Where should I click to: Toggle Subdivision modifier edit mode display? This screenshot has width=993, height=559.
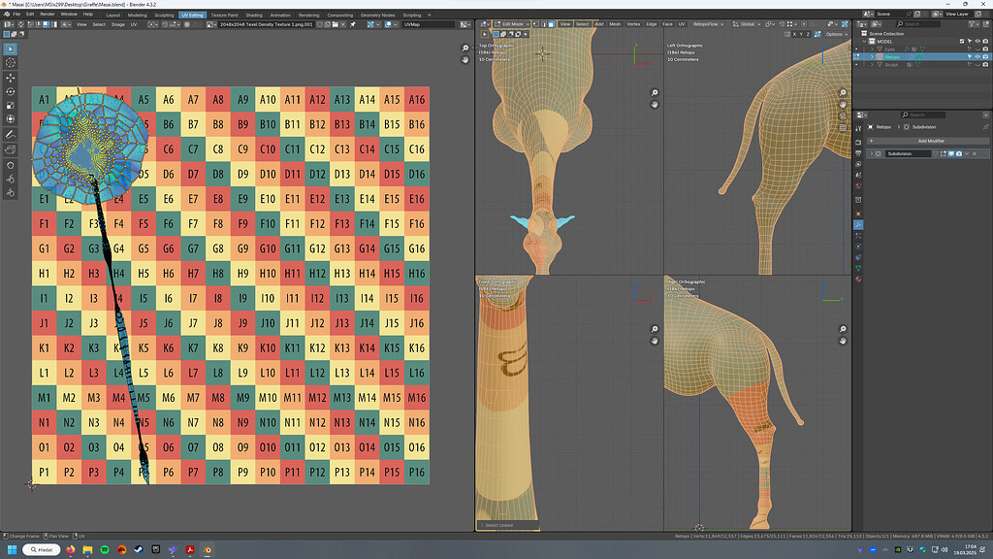click(943, 153)
